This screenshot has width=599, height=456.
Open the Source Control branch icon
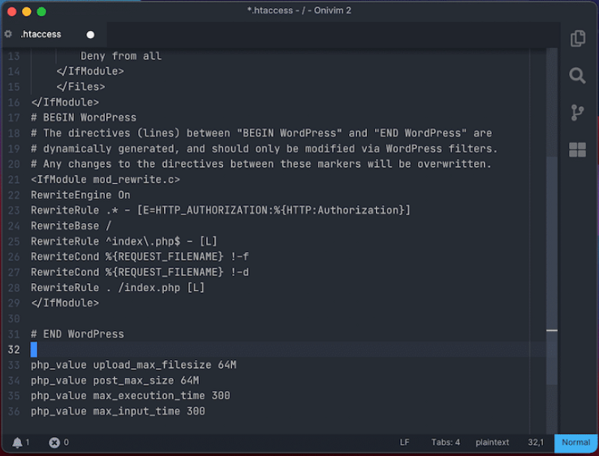(x=577, y=112)
